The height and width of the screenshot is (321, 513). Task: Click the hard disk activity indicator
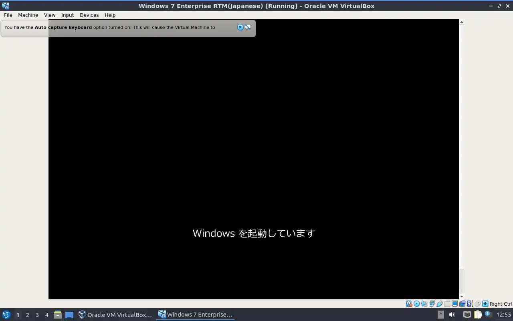pyautogui.click(x=409, y=304)
